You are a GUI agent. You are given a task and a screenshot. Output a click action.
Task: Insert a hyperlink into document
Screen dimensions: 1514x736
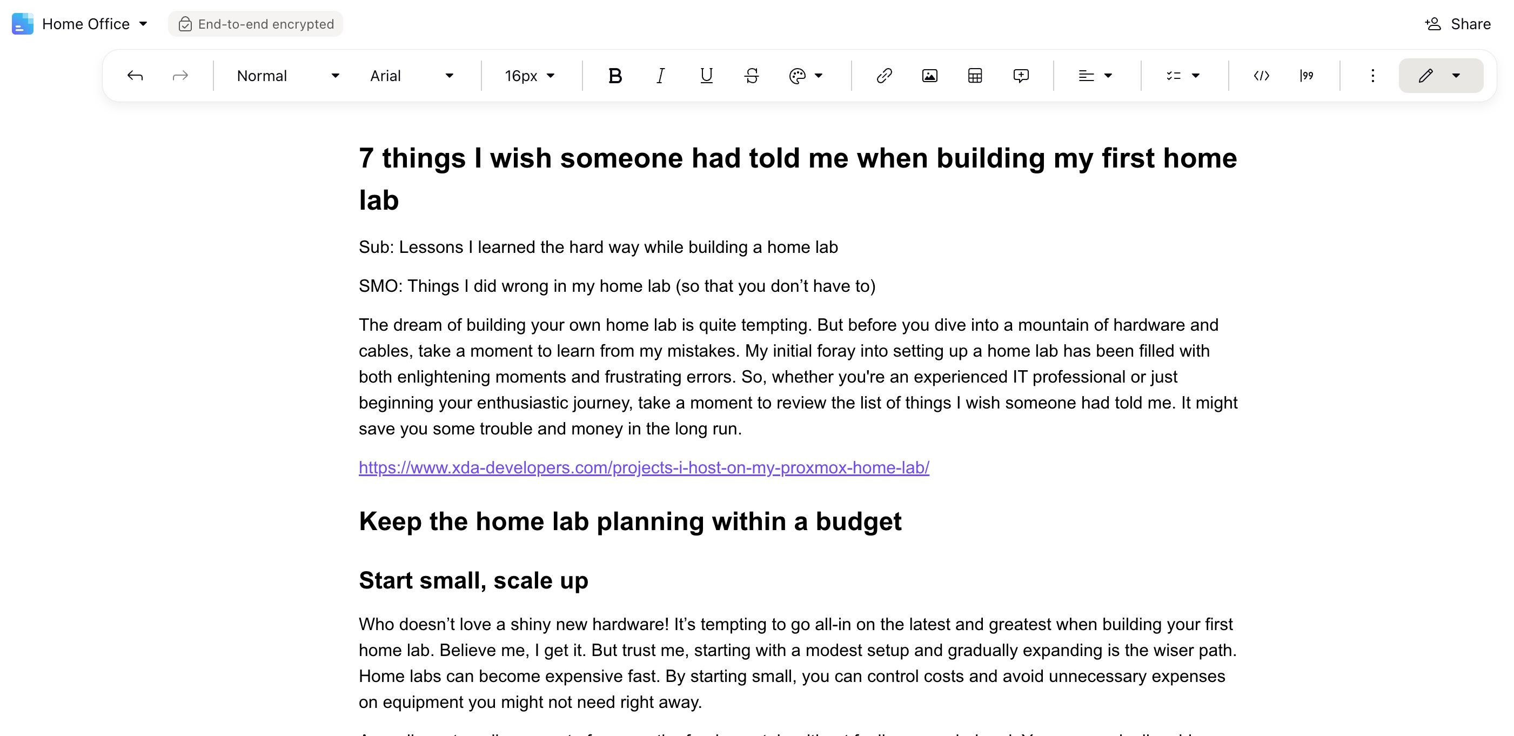pyautogui.click(x=882, y=75)
